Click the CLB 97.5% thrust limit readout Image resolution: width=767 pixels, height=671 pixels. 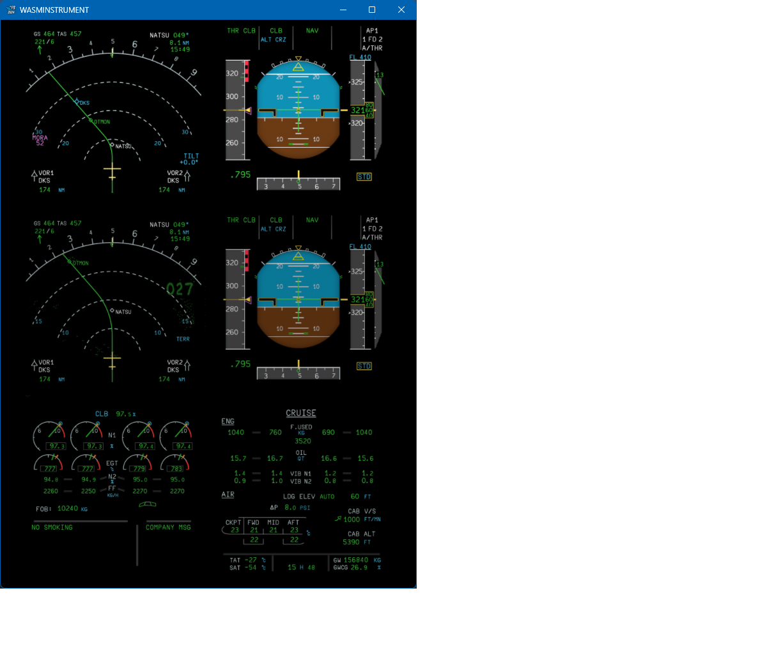click(x=116, y=414)
